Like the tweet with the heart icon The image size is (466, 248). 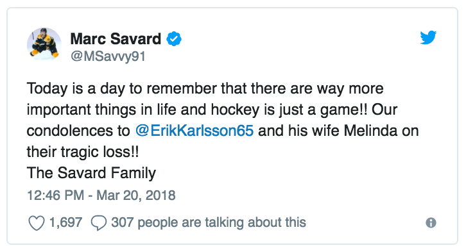click(x=36, y=223)
